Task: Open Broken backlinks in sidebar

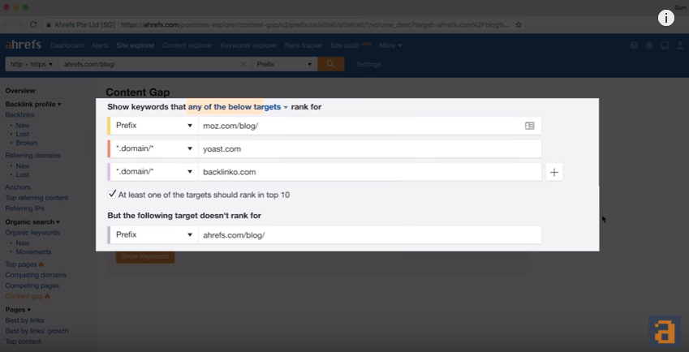Action: click(27, 143)
